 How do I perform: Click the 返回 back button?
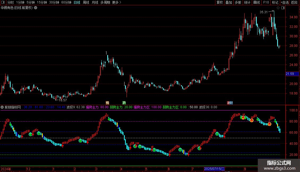[x=294, y=2]
